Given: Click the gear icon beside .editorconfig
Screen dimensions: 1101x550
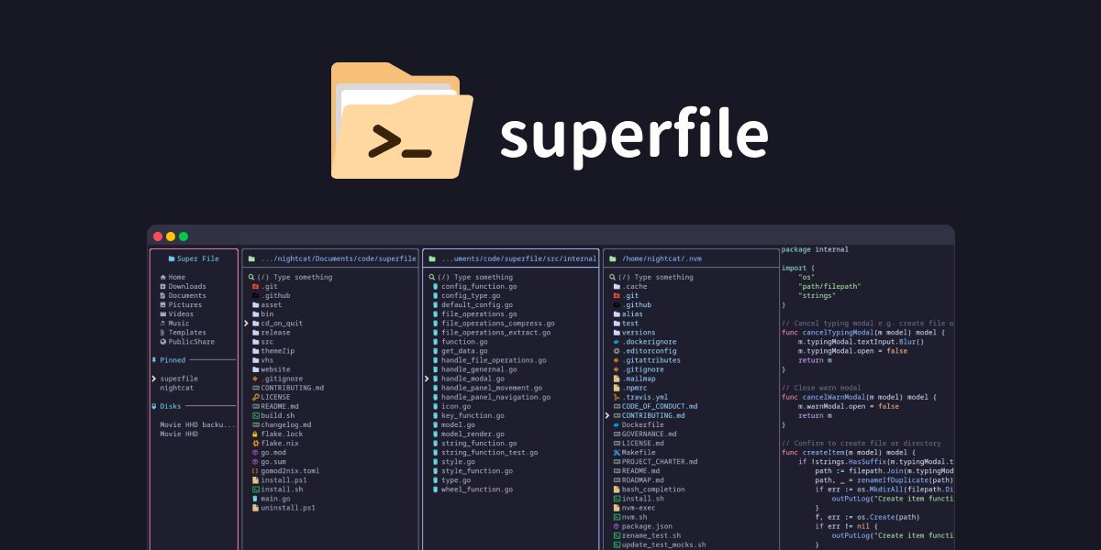Looking at the screenshot, I should pos(617,350).
